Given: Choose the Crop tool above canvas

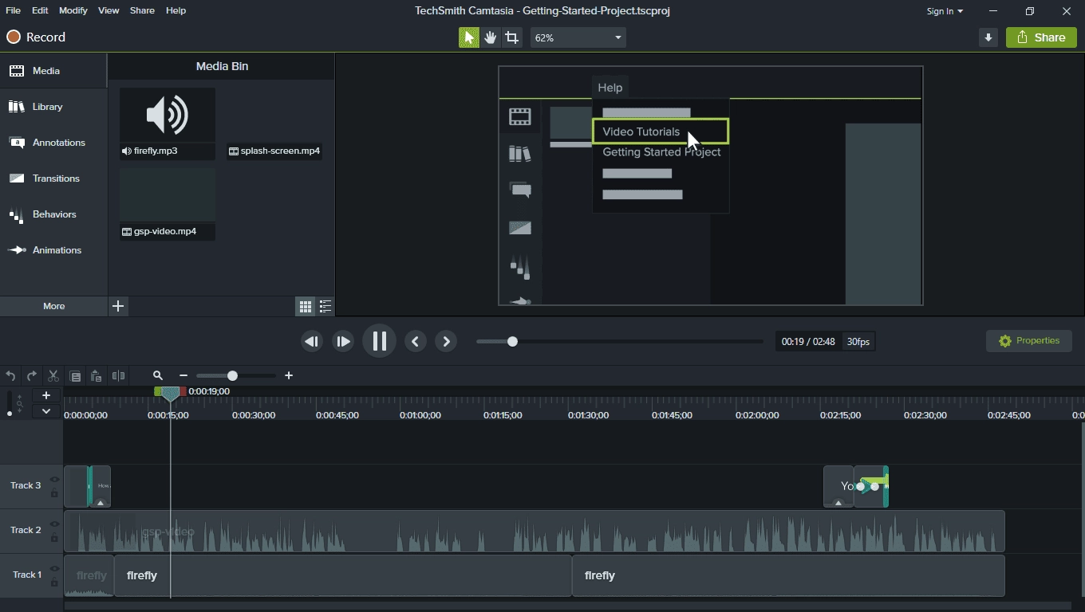Looking at the screenshot, I should [512, 37].
